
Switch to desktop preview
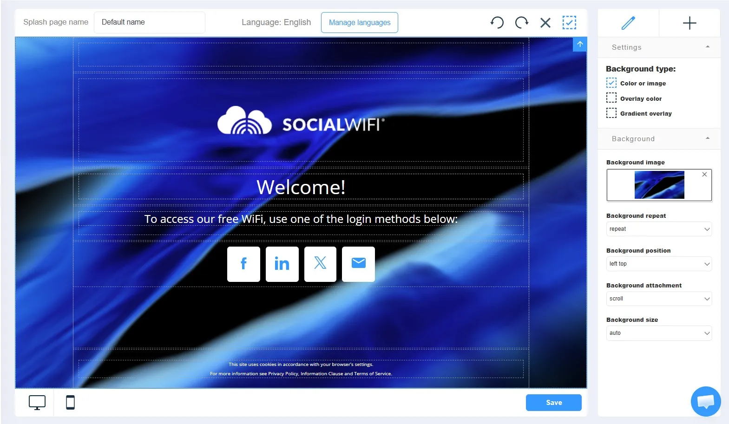pos(37,403)
